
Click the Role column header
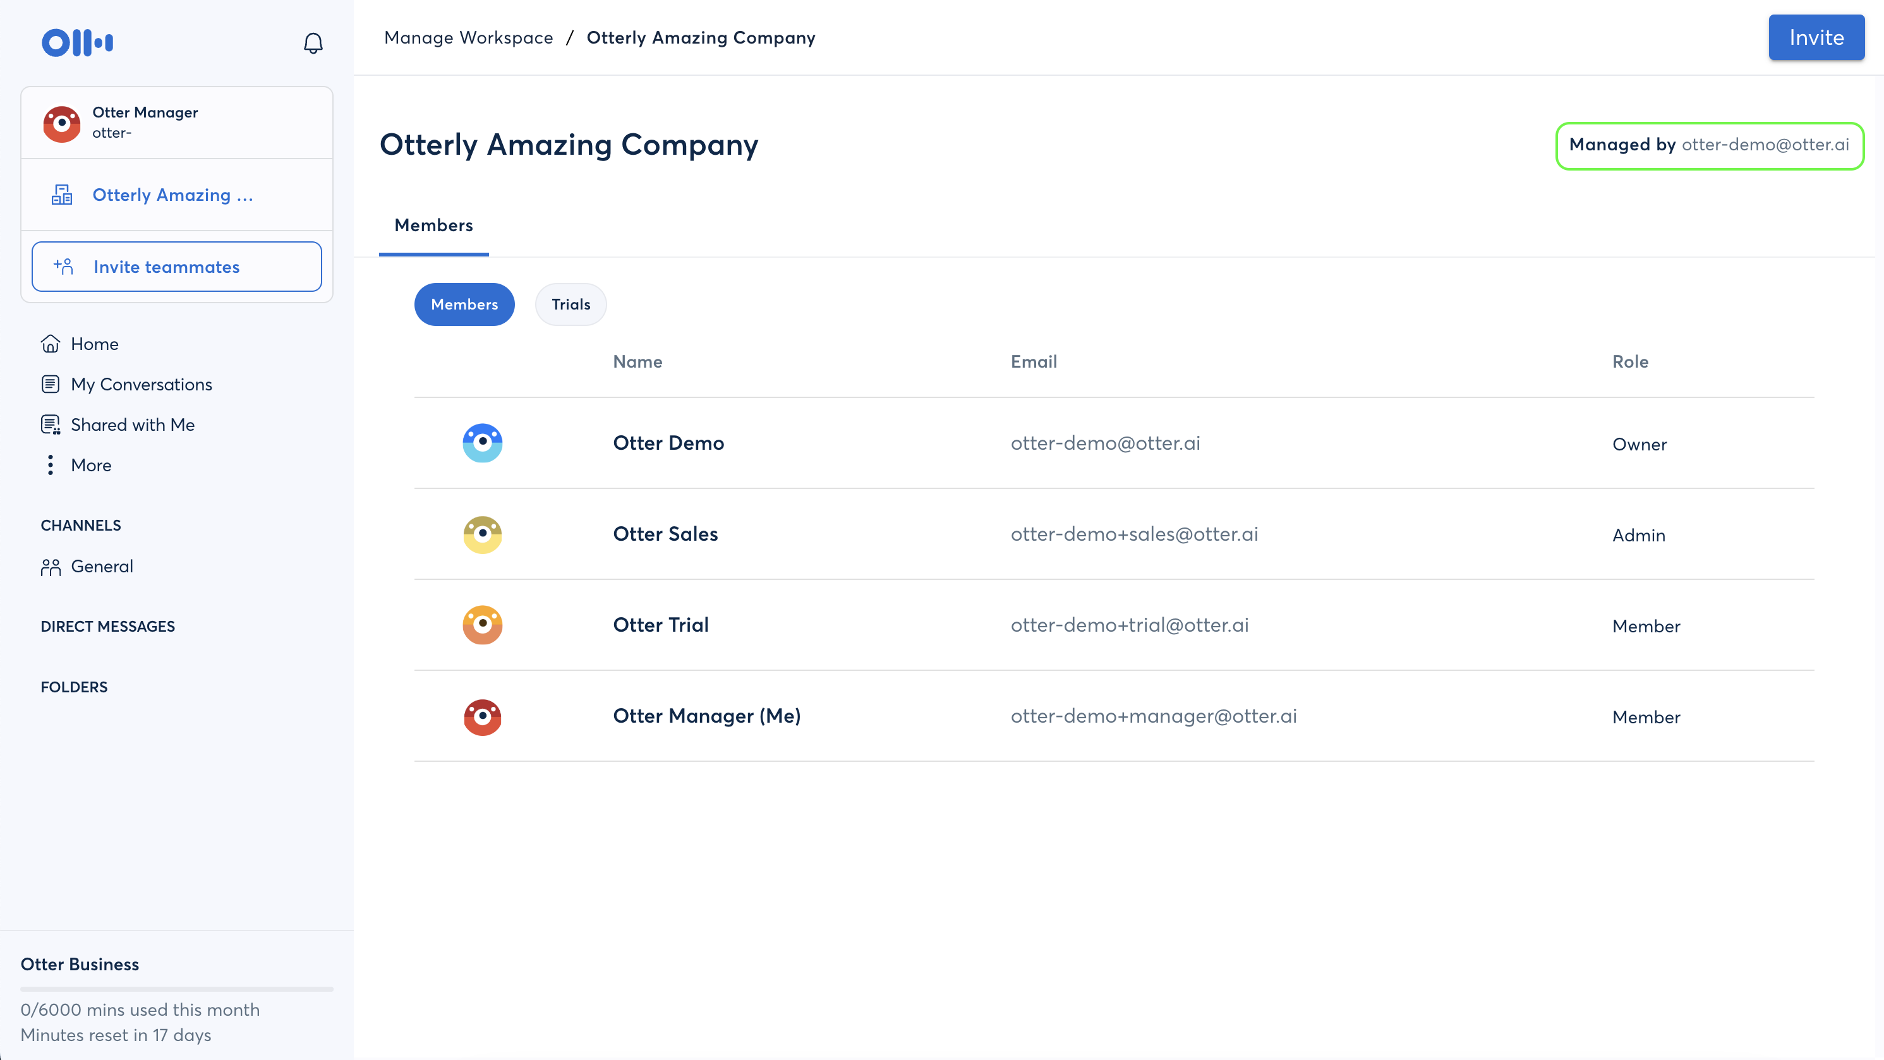point(1630,361)
